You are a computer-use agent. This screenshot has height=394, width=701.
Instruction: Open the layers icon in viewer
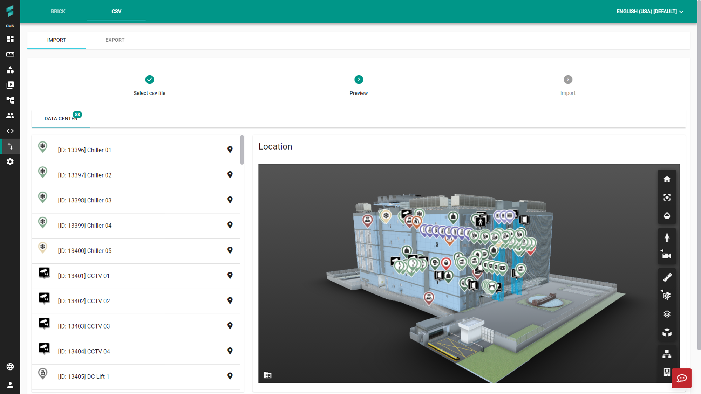pyautogui.click(x=667, y=314)
